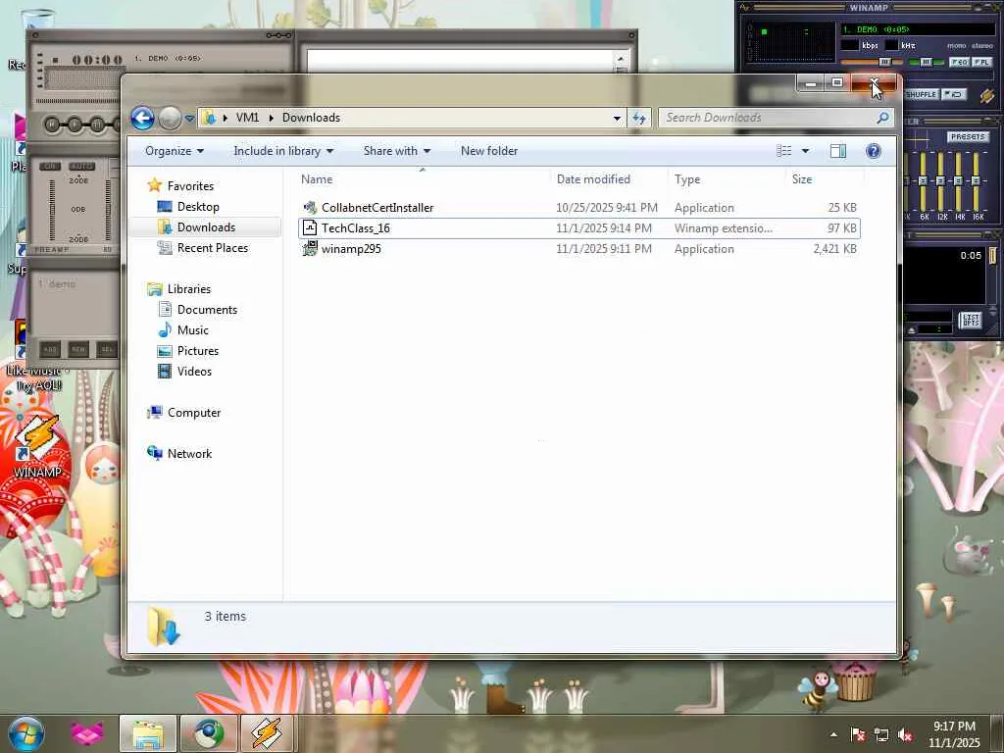
Task: Show hidden tray icons arrow
Action: pos(833,734)
